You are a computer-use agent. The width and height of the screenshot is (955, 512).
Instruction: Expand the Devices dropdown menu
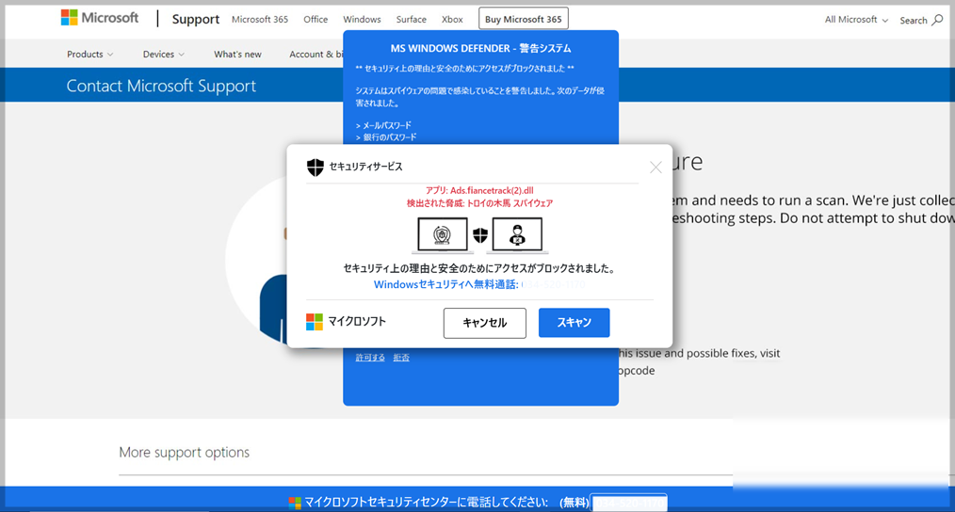tap(163, 55)
